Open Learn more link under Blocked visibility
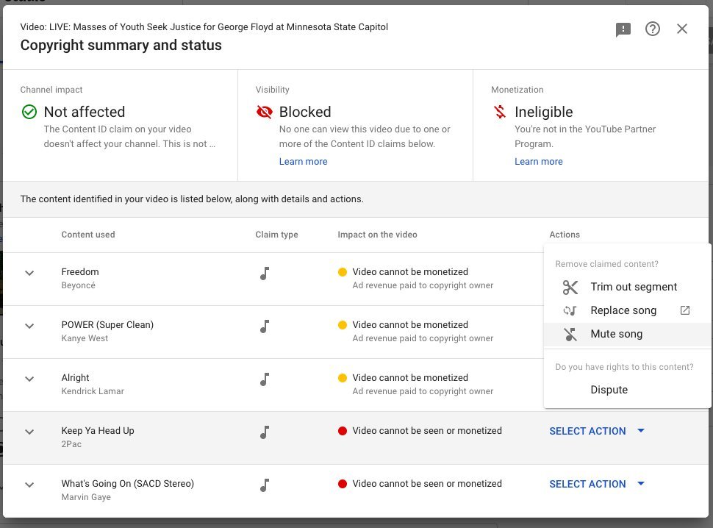713x528 pixels. (x=303, y=162)
